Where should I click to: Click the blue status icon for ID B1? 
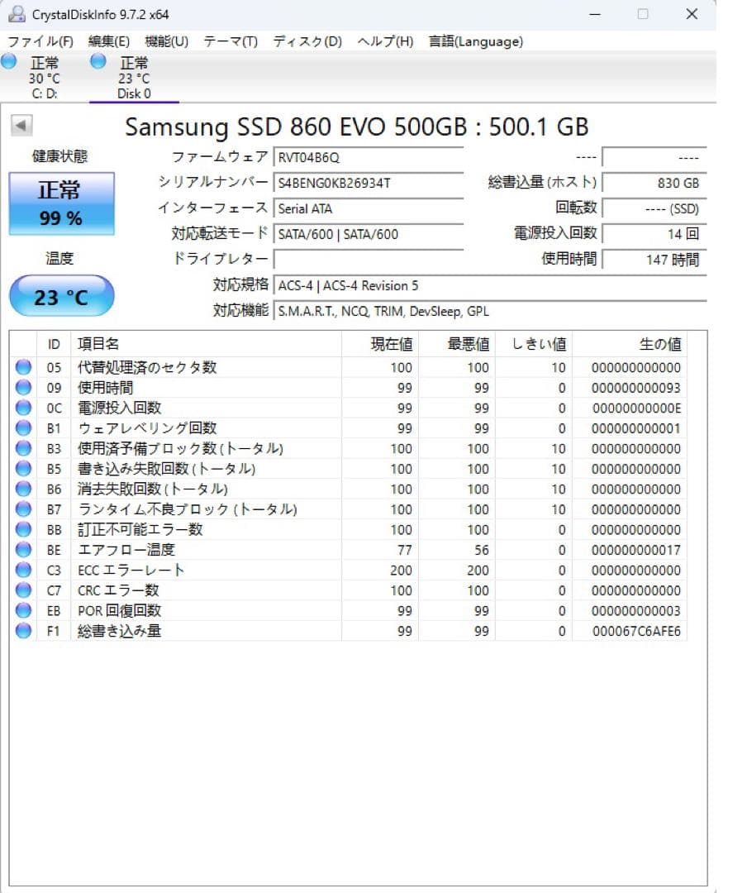(x=23, y=428)
